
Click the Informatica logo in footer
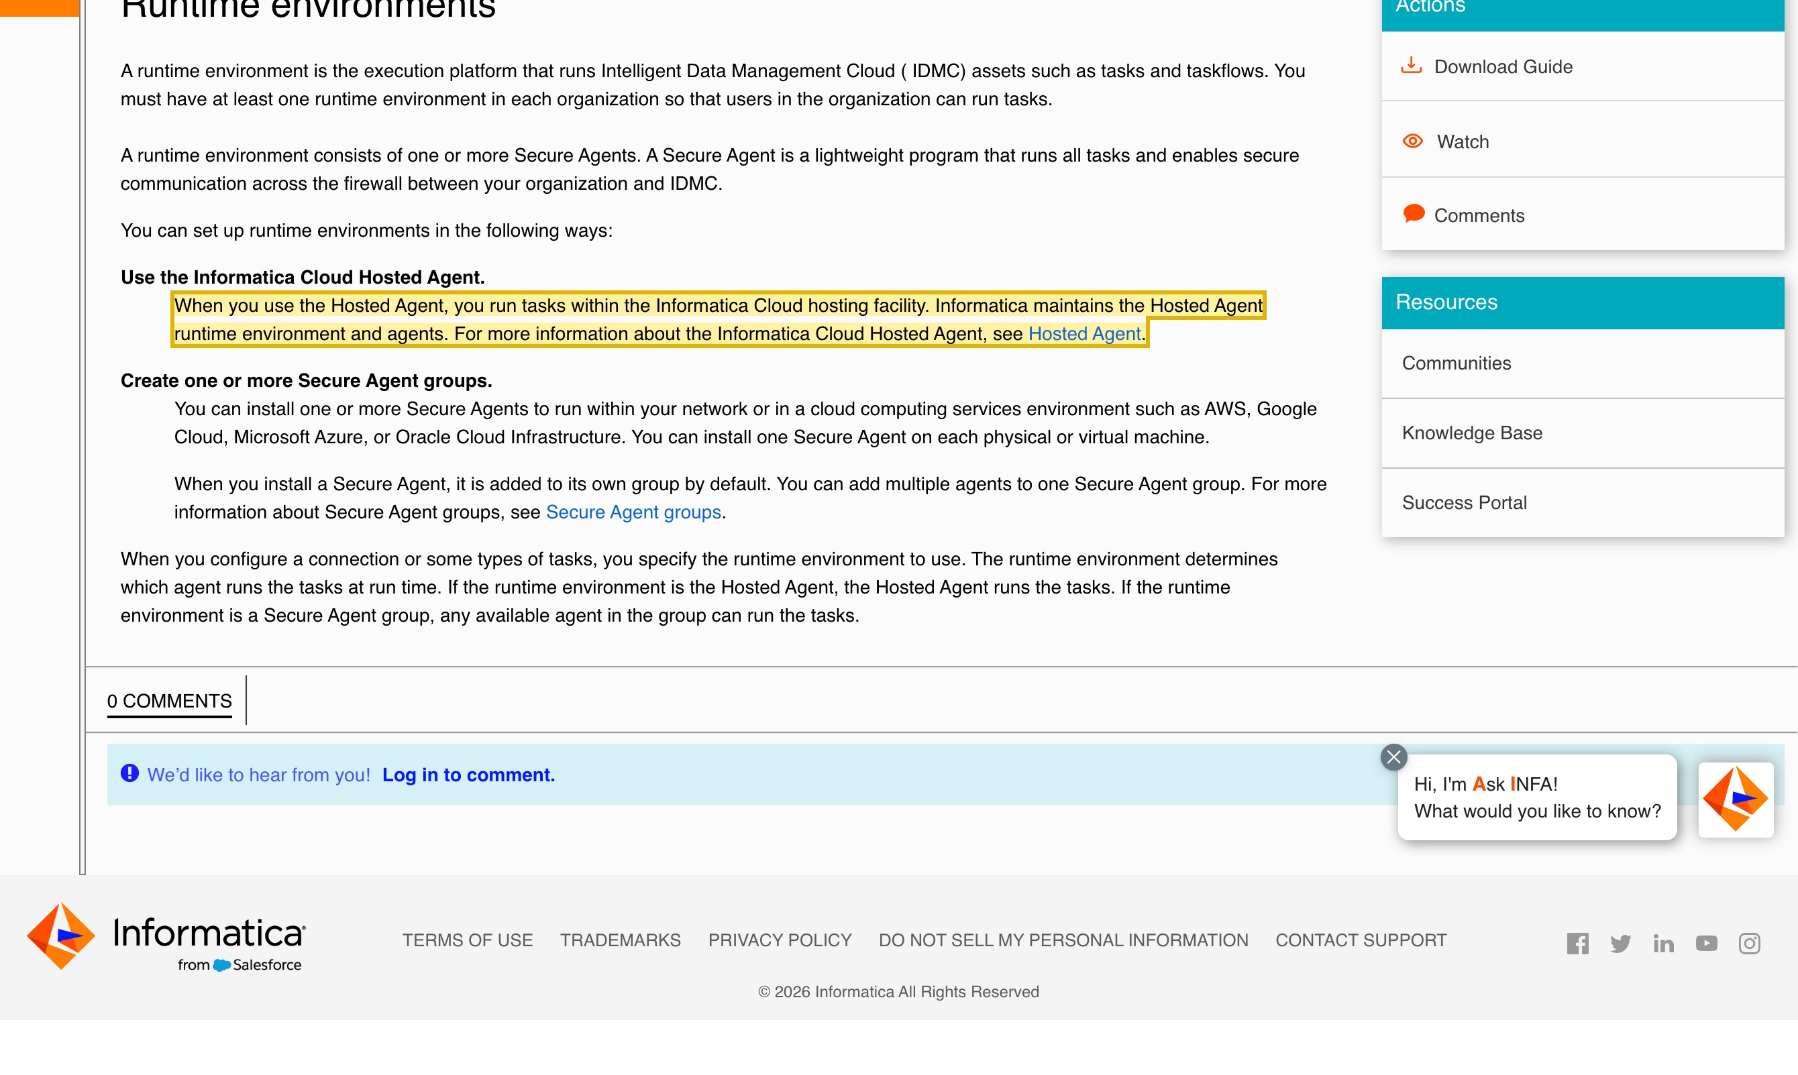tap(166, 938)
